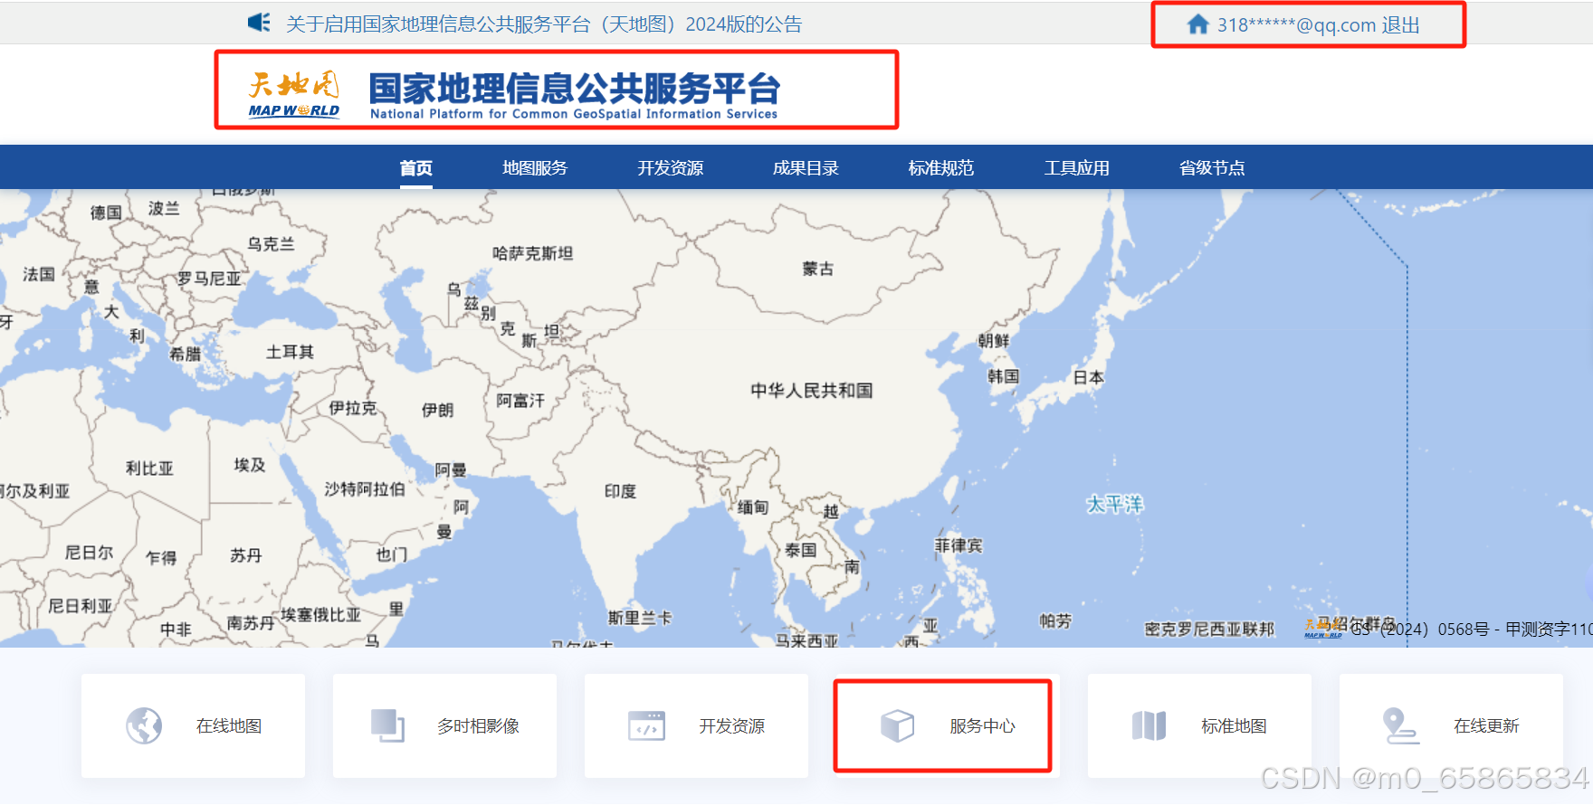The height and width of the screenshot is (805, 1593).
Task: Click the 多时相影像 layers icon
Action: tap(388, 725)
